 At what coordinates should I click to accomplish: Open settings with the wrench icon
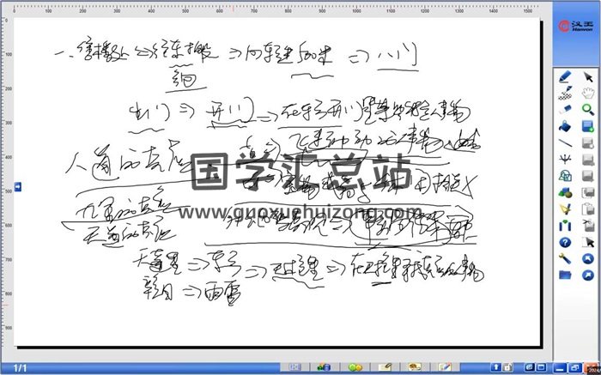point(565,259)
